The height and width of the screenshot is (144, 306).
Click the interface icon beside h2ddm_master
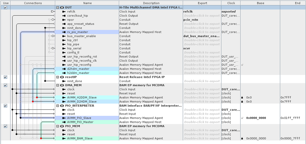64,73
